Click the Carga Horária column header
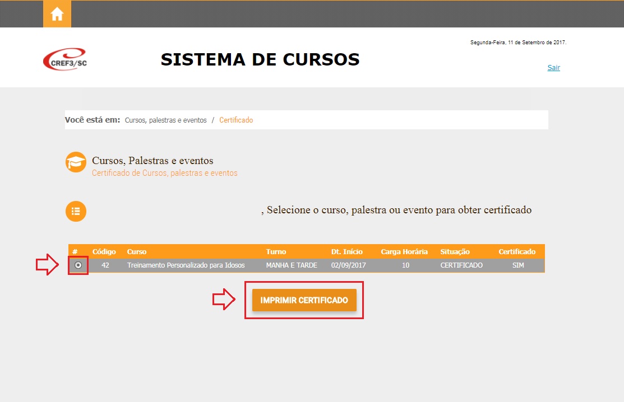The width and height of the screenshot is (624, 402). 404,252
